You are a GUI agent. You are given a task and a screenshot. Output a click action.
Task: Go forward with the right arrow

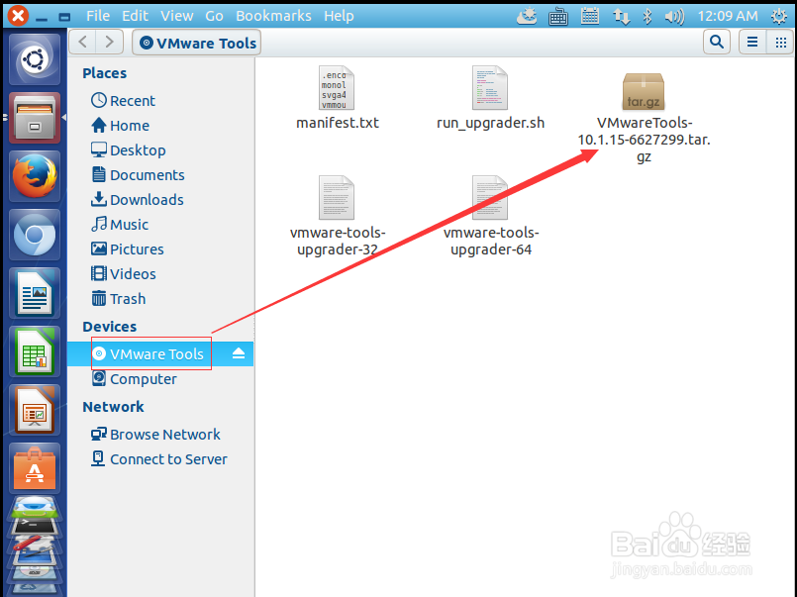pos(109,42)
